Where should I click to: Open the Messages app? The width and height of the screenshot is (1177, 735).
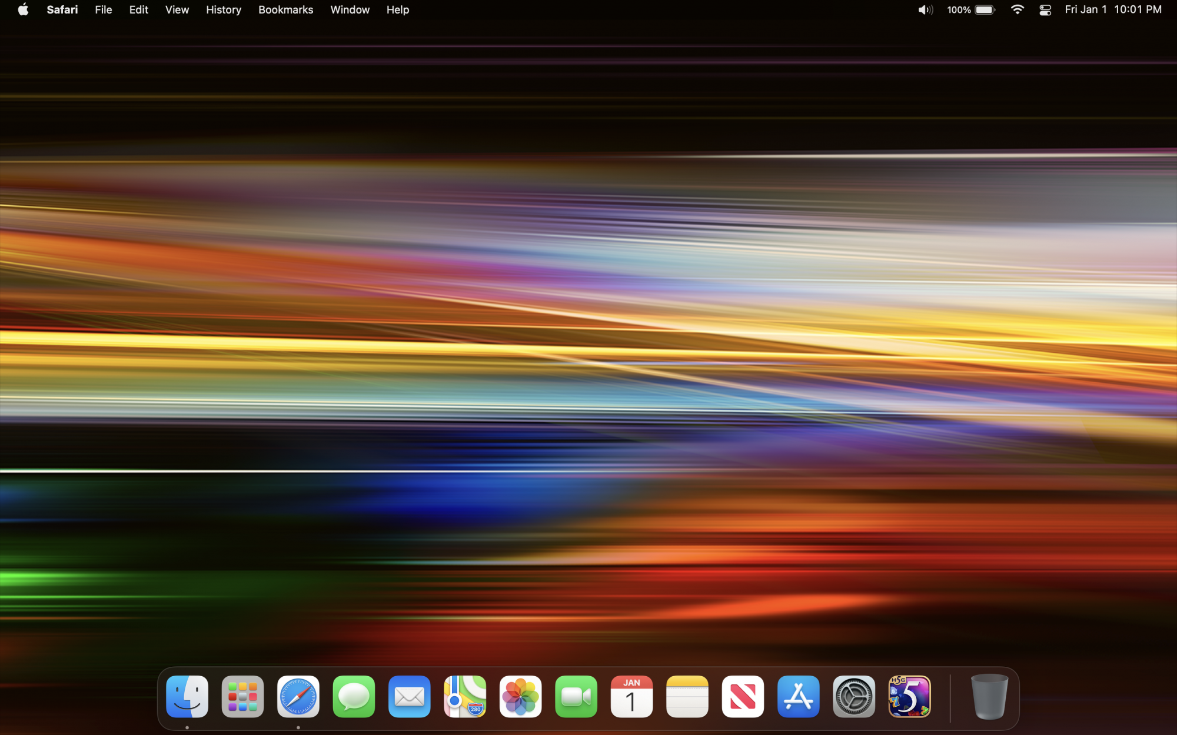[x=354, y=697]
